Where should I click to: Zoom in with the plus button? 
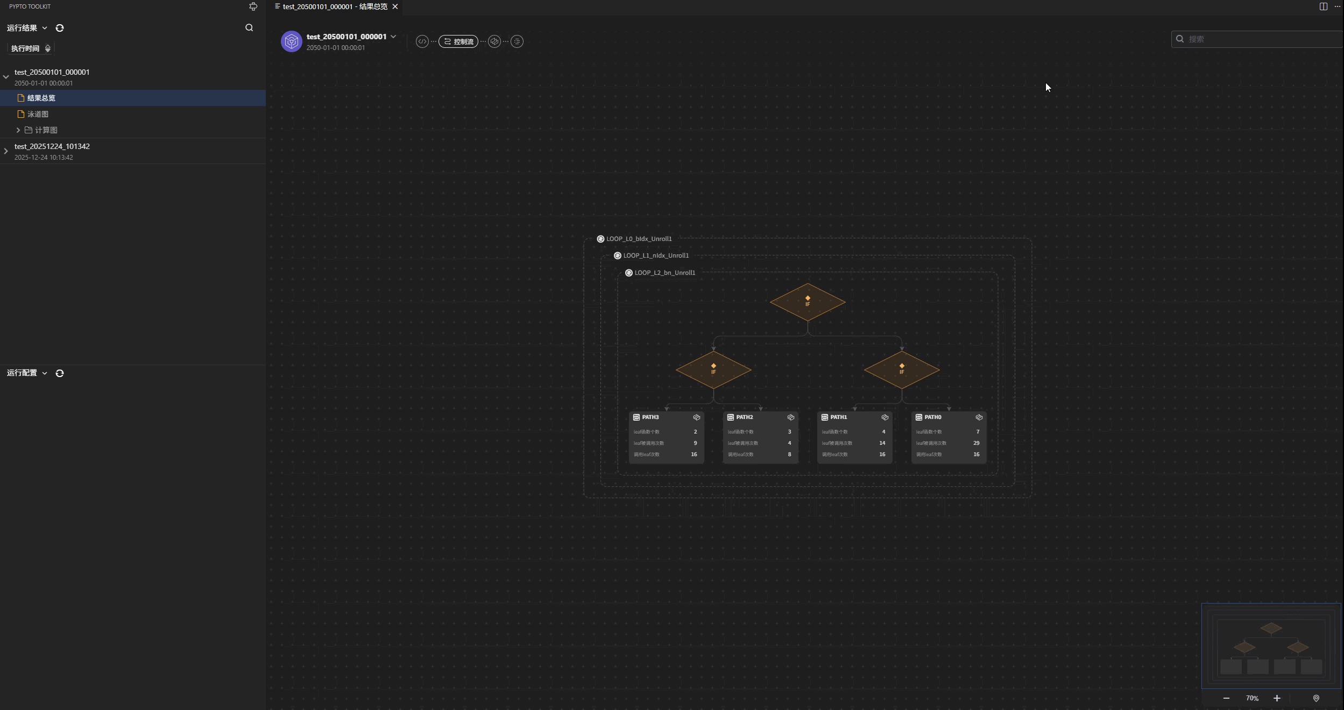coord(1277,698)
